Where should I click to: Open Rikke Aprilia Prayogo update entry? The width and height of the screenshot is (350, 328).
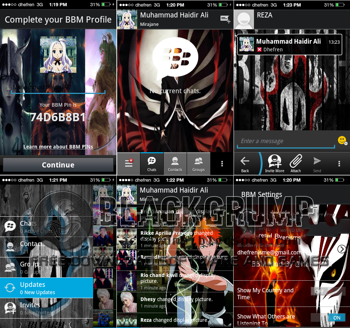(175, 239)
